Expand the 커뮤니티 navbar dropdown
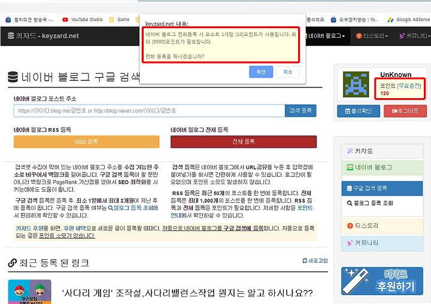The width and height of the screenshot is (431, 304). [x=414, y=36]
